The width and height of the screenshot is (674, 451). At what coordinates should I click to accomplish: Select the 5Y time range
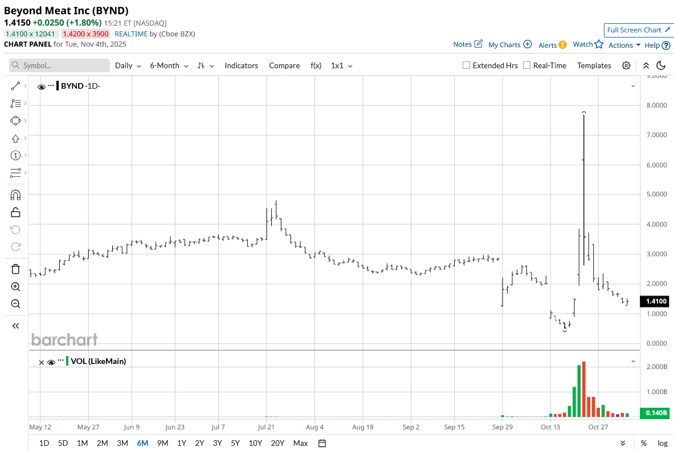(235, 443)
